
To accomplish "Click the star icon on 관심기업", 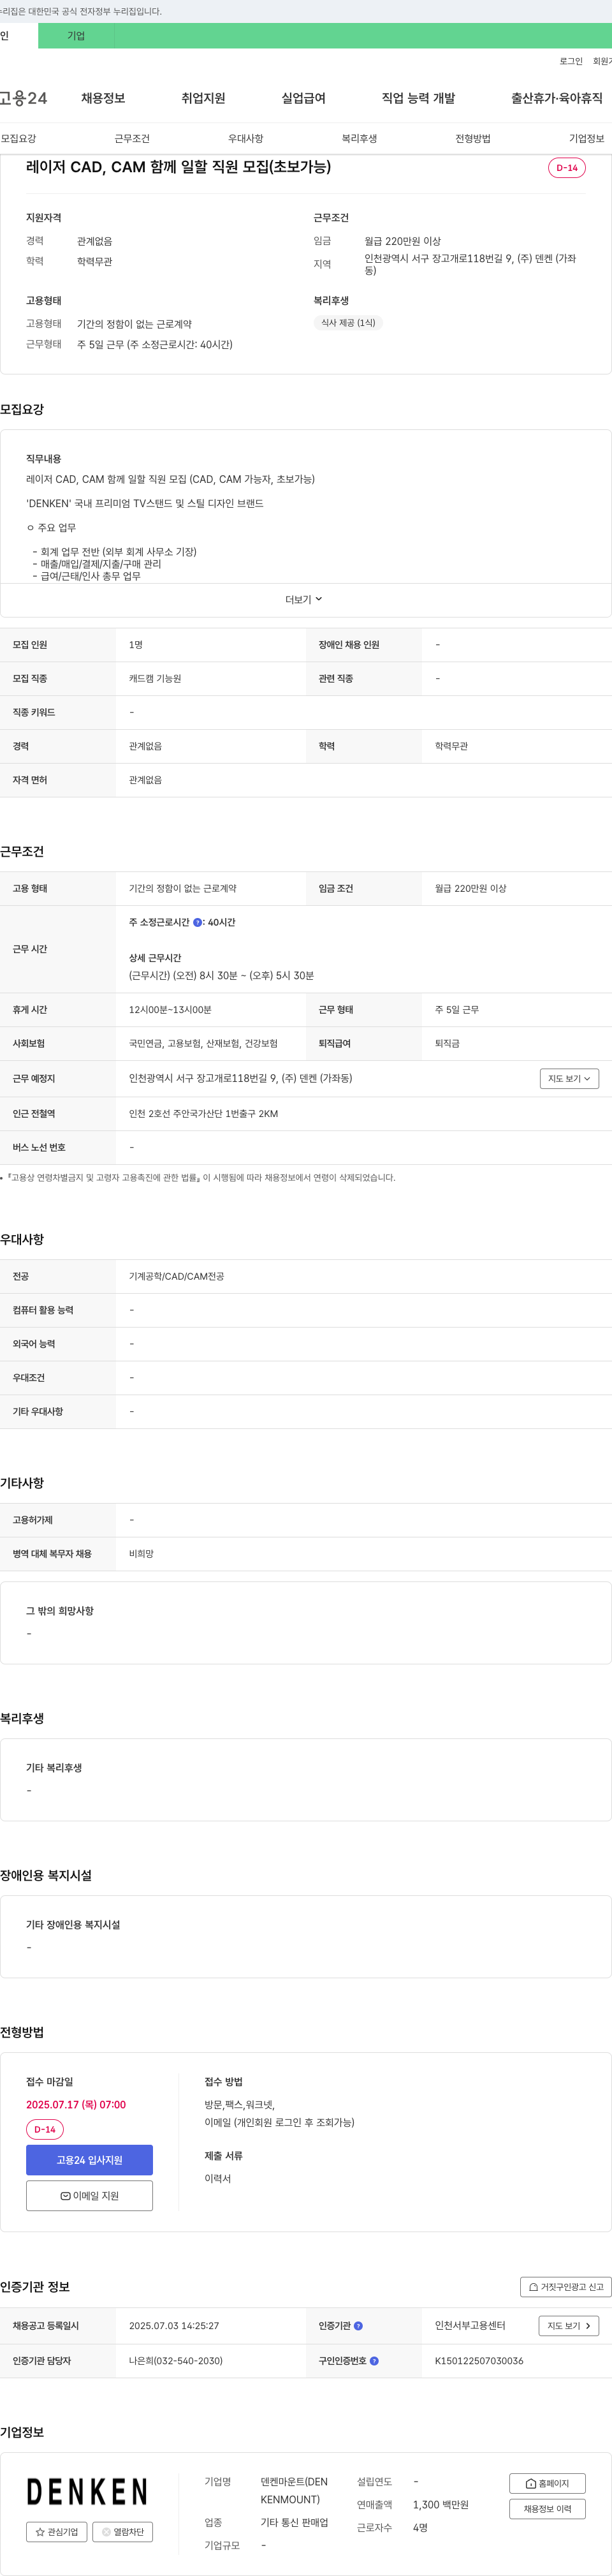I will (x=40, y=2532).
